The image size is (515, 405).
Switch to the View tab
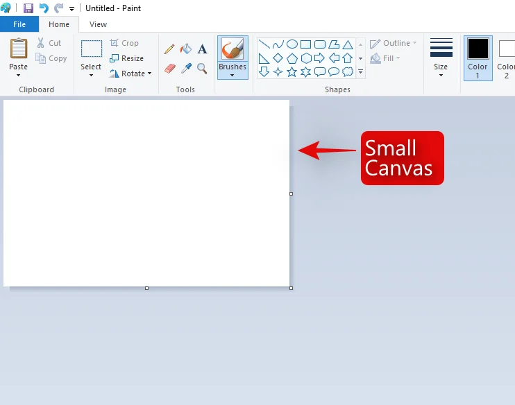98,24
